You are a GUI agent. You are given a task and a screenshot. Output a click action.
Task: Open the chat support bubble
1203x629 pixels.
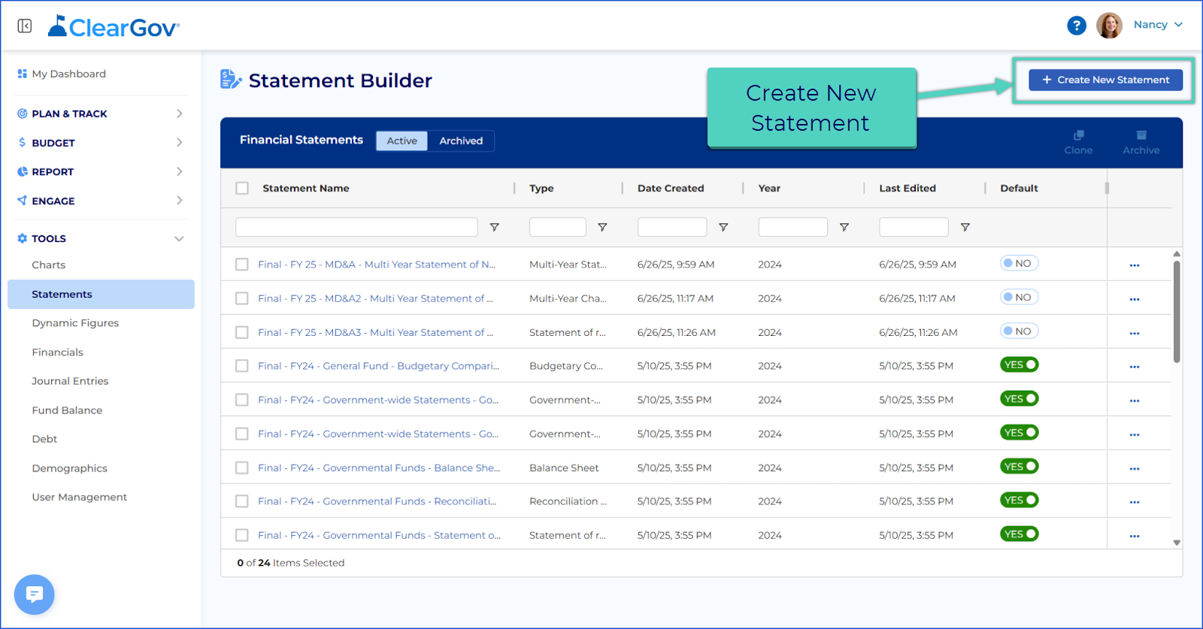point(34,594)
